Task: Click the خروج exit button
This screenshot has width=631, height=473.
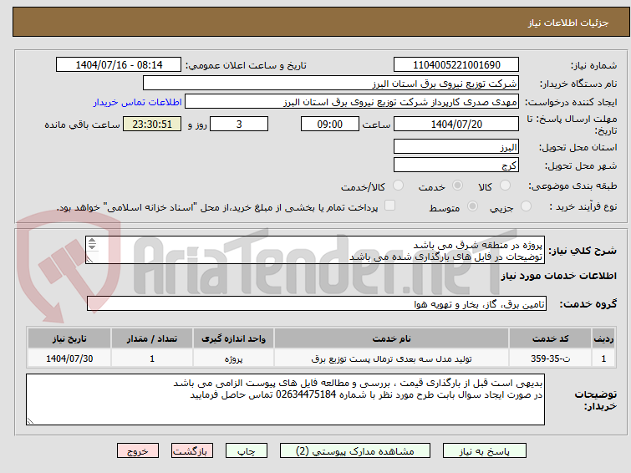Action: click(138, 451)
